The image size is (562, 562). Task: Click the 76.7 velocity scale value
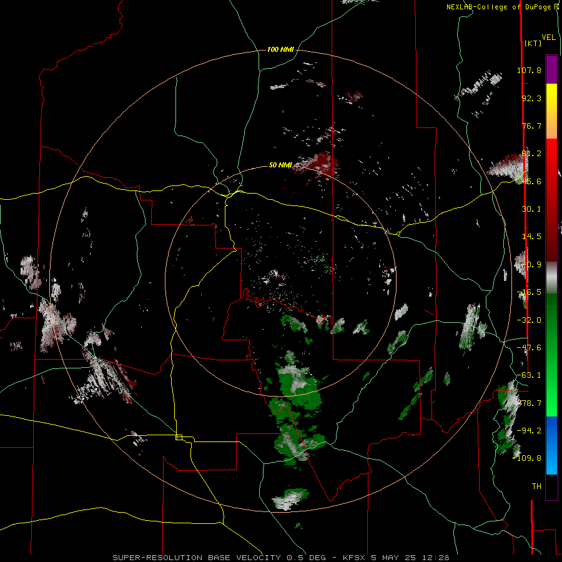(x=531, y=126)
